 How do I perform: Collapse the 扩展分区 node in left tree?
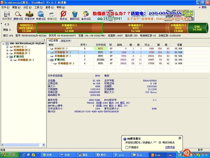[7, 56]
